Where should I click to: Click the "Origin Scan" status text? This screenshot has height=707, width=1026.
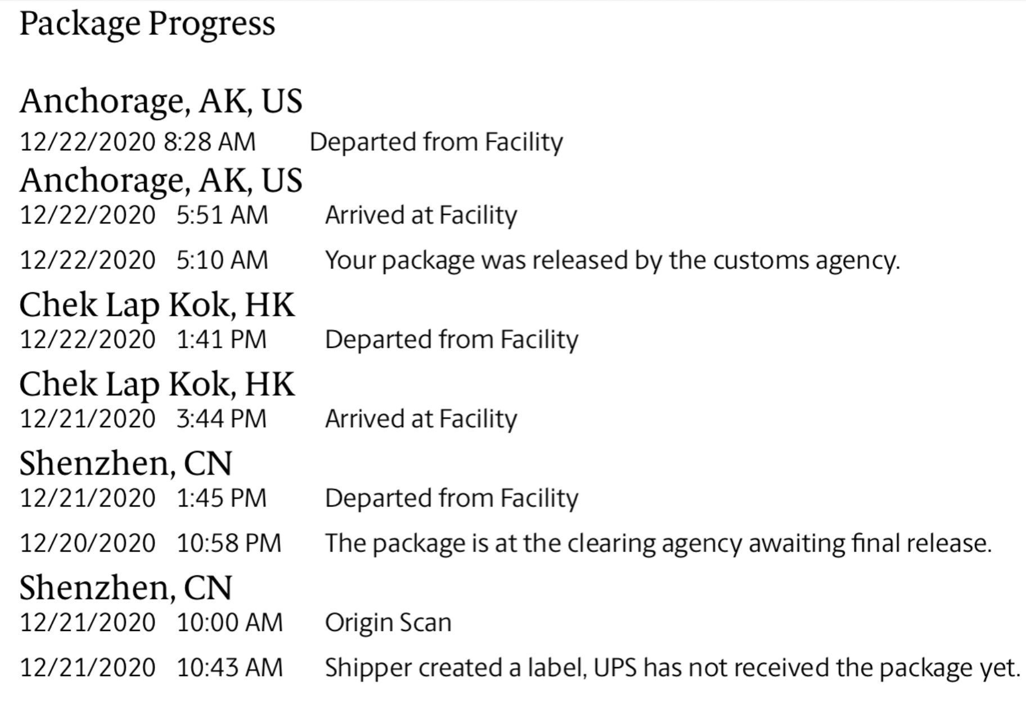tap(388, 623)
